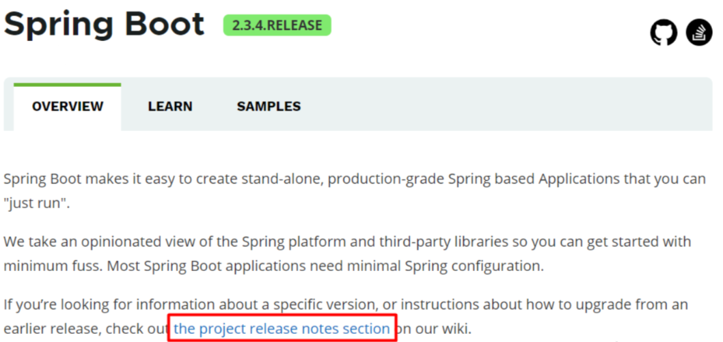Open the Spring Boot GitHub repository icon
Viewport: 723px width, 342px height.
tap(664, 32)
